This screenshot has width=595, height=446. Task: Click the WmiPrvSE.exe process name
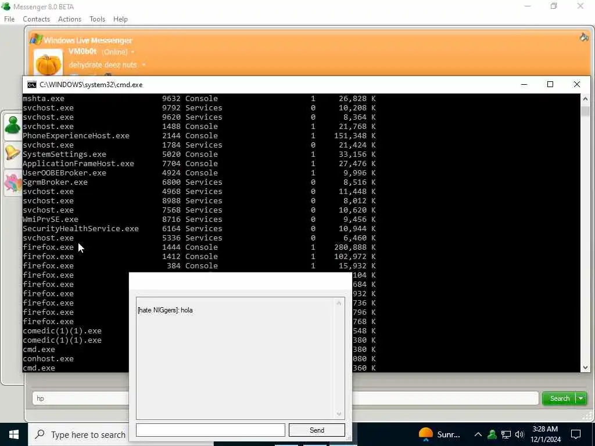pos(51,219)
